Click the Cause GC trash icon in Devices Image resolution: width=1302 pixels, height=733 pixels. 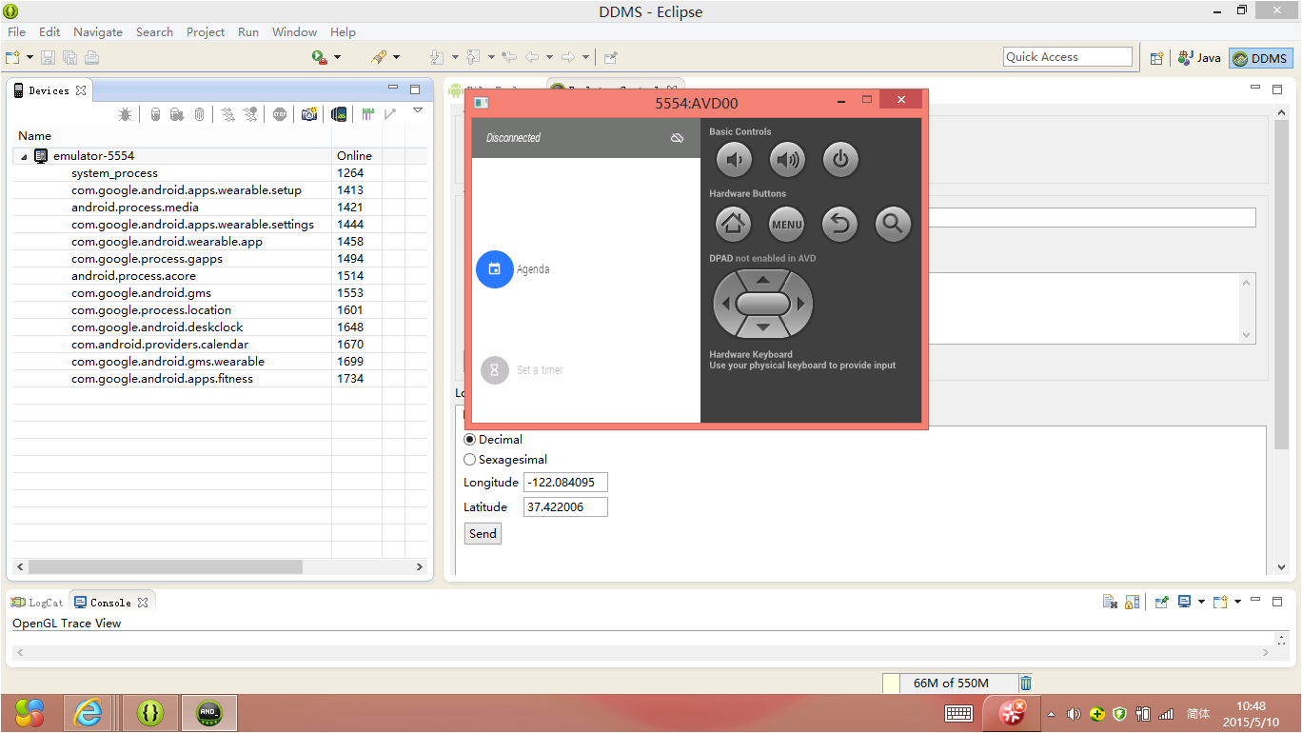[199, 114]
